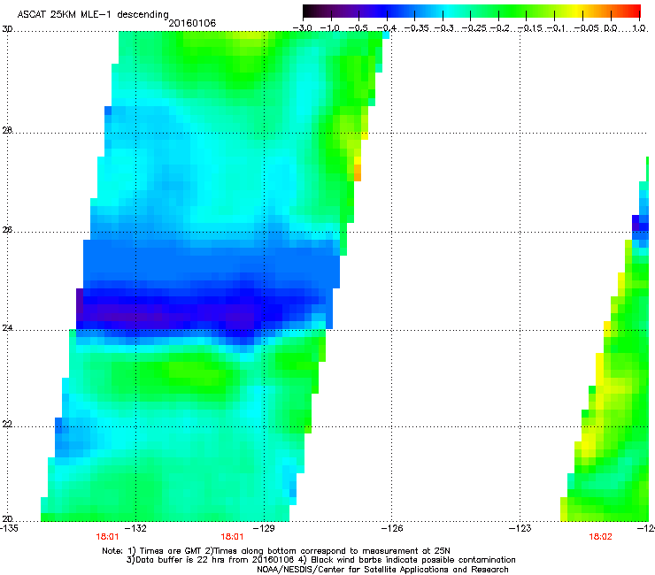Click the "-0.4" color scale label
655x575 pixels.
coord(386,28)
